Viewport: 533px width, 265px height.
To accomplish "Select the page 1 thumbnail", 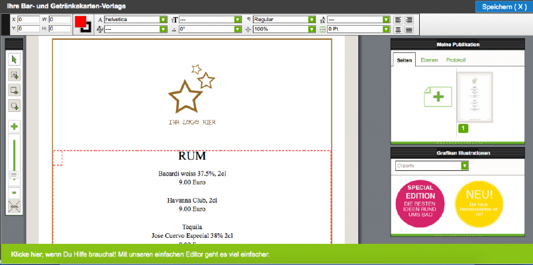I will point(475,97).
